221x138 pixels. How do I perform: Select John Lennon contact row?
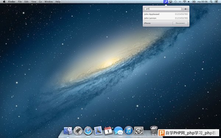point(166,18)
